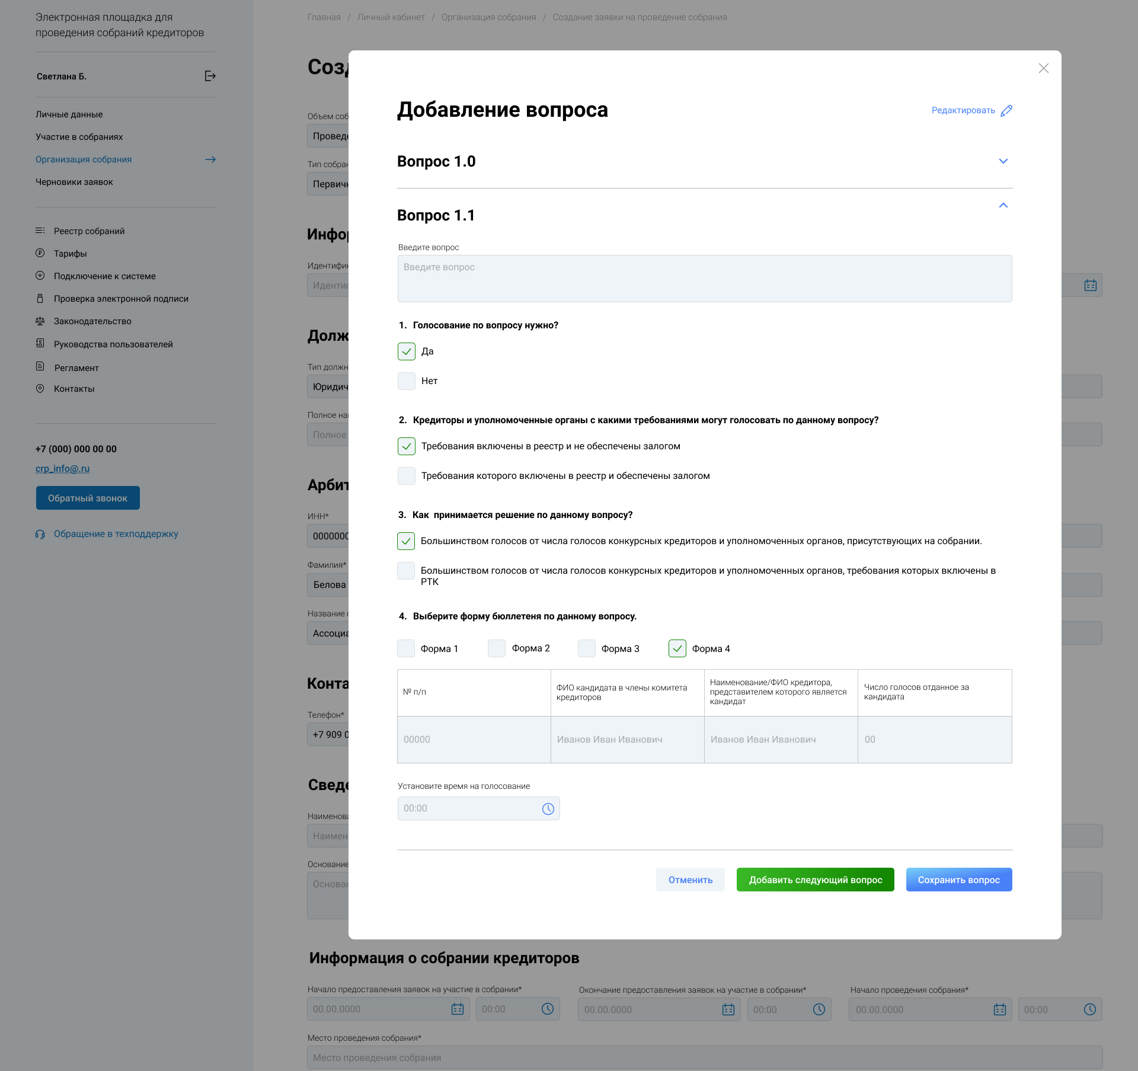Select Форма 2 checkbox
The height and width of the screenshot is (1071, 1138).
497,648
